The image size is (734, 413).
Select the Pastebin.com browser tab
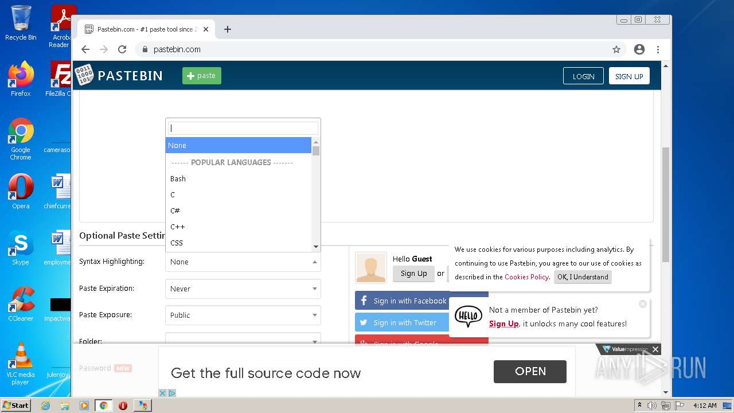click(x=146, y=29)
